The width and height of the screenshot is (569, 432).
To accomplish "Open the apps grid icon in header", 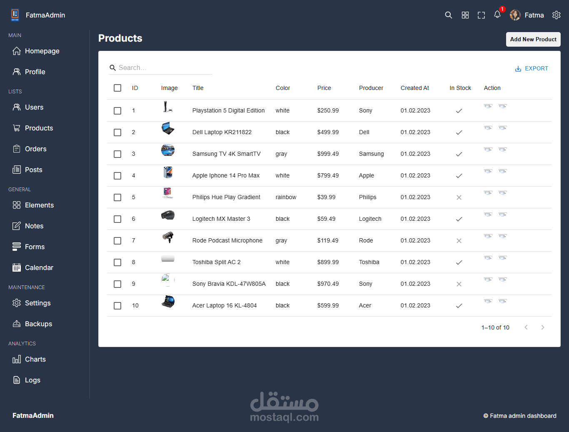I will [465, 15].
